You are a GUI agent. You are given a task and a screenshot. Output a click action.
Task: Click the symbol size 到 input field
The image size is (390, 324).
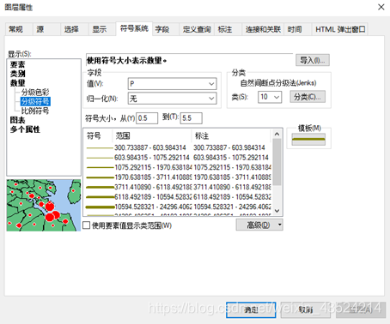pos(191,118)
